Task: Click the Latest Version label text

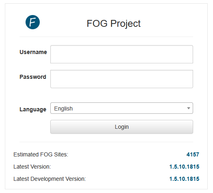Action: [x=32, y=167]
